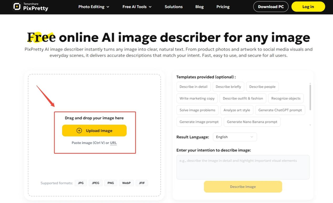Image resolution: width=333 pixels, height=203 pixels.
Task: Click the plus icon on Upload Image
Action: [79, 131]
